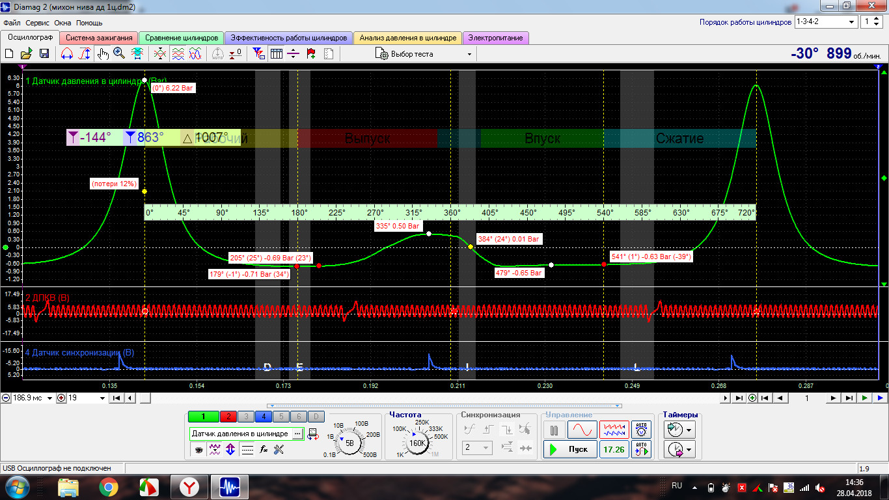Toggle channel 5 button
The width and height of the screenshot is (889, 500).
[280, 417]
